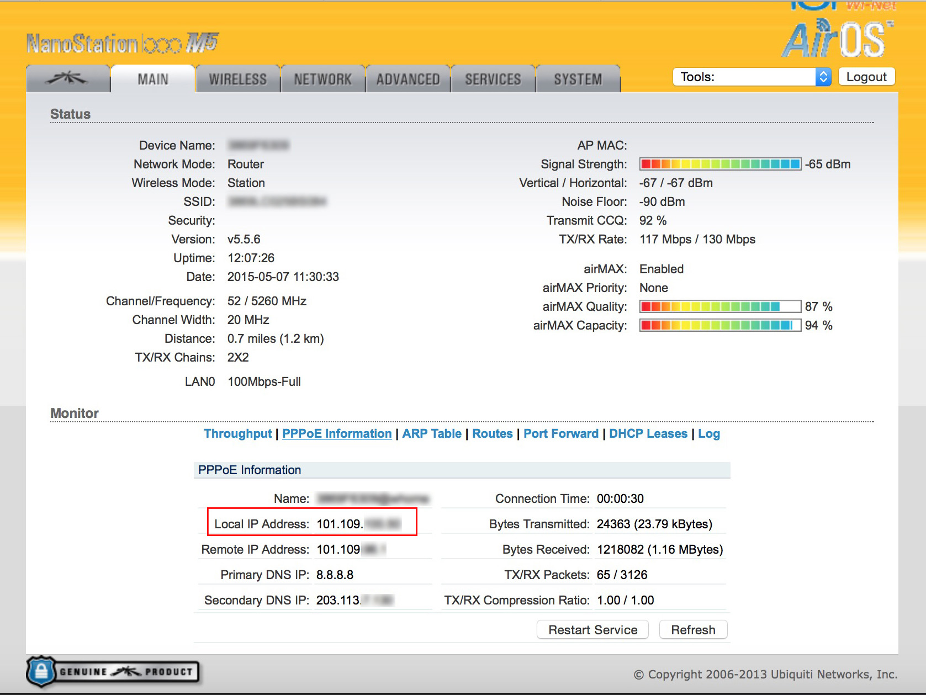926x695 pixels.
Task: Click the airOS logo
Action: (837, 39)
